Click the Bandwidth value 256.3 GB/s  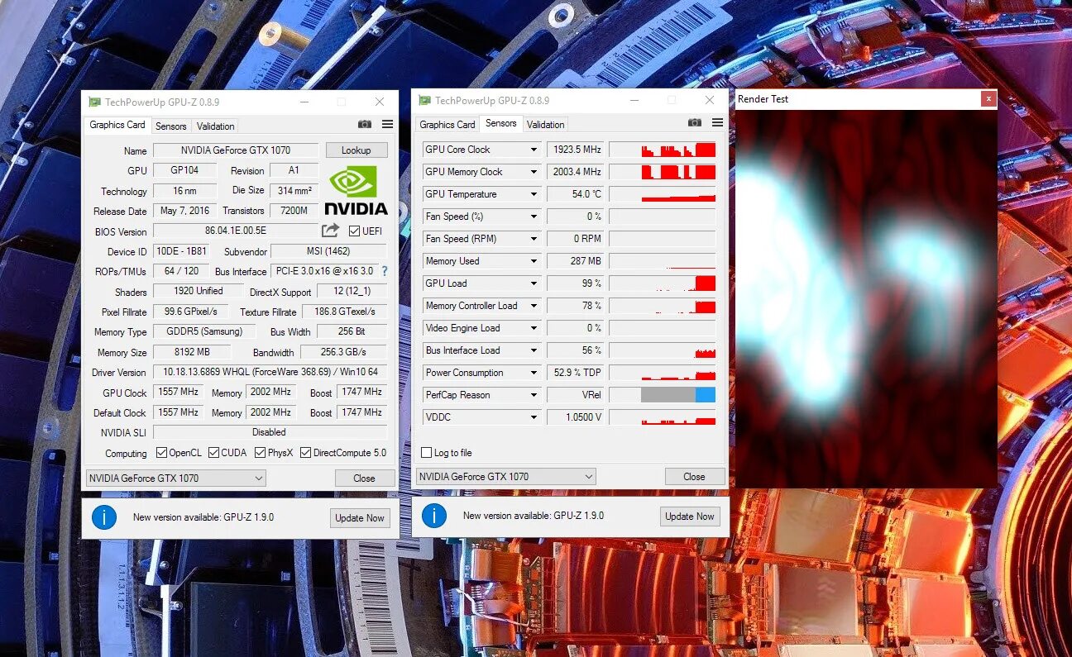(x=343, y=352)
